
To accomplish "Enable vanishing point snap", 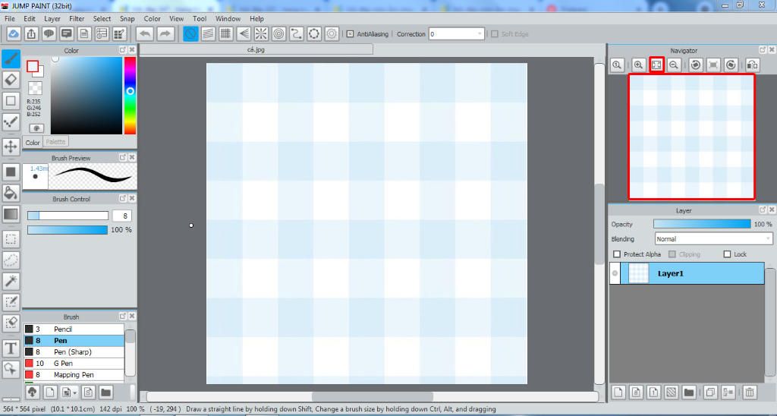I will 244,33.
